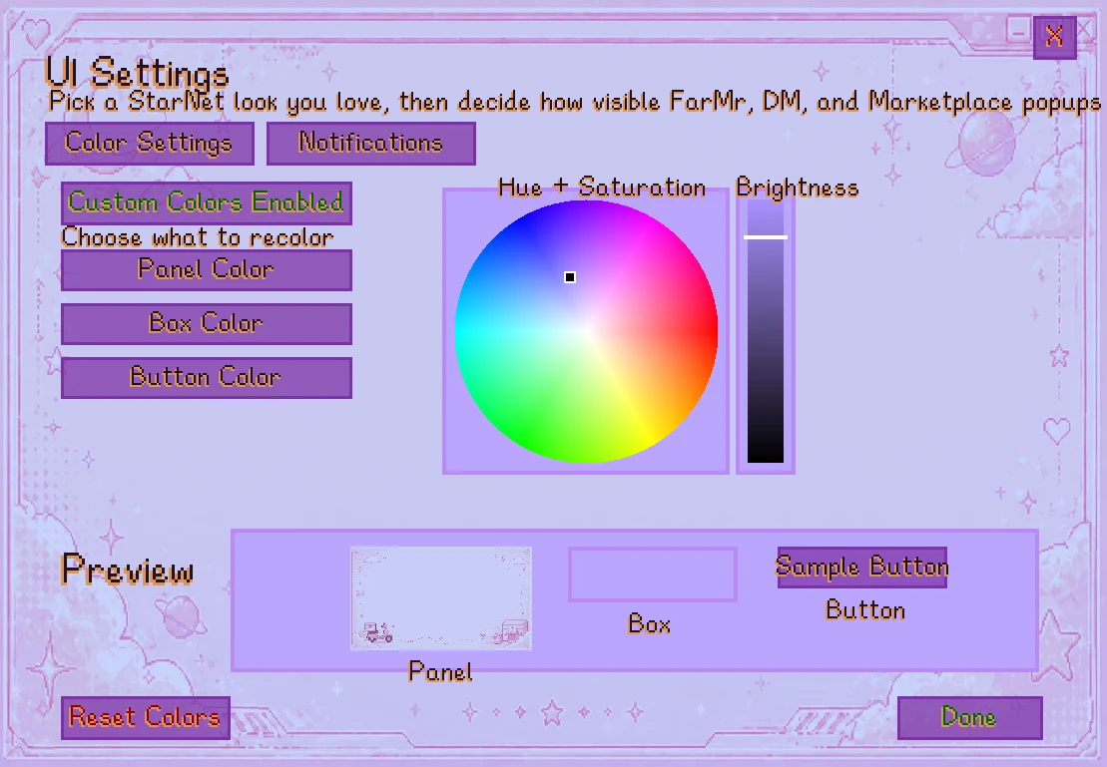Click the Panel preview thumbnail
Viewport: 1107px width, 767px height.
click(441, 597)
